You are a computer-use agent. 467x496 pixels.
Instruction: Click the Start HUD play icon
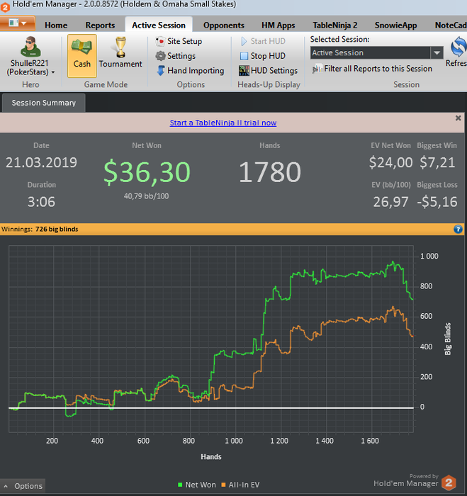point(244,41)
